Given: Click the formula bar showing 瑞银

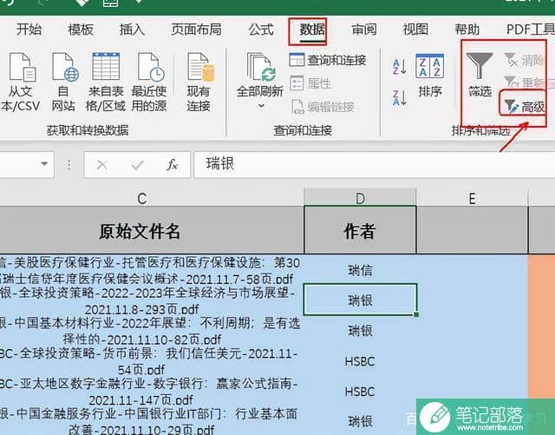Looking at the screenshot, I should pos(374,164).
